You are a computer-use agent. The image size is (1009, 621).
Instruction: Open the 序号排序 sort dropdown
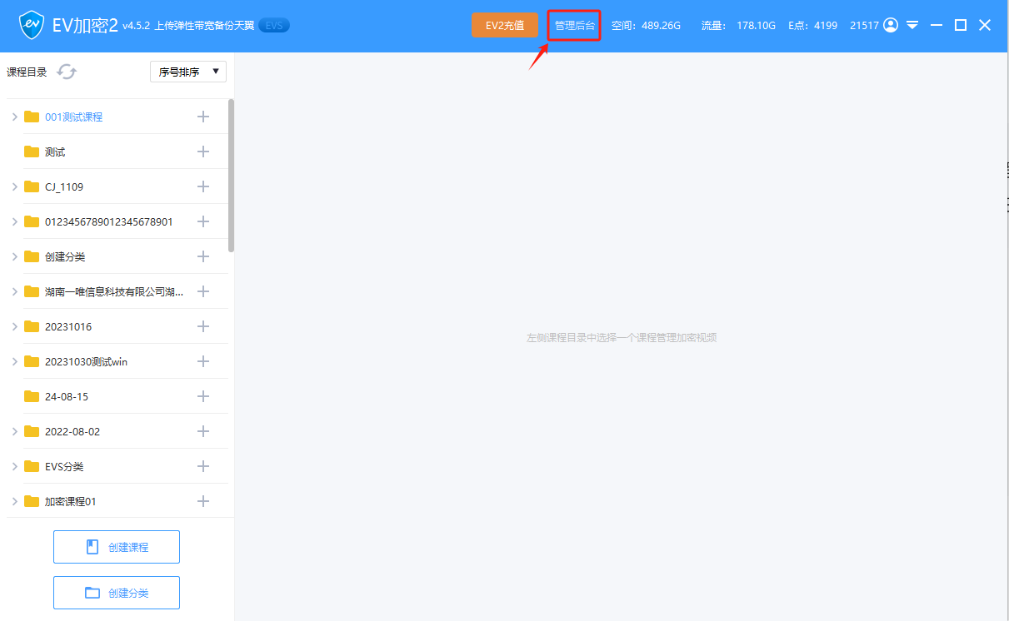pyautogui.click(x=188, y=72)
